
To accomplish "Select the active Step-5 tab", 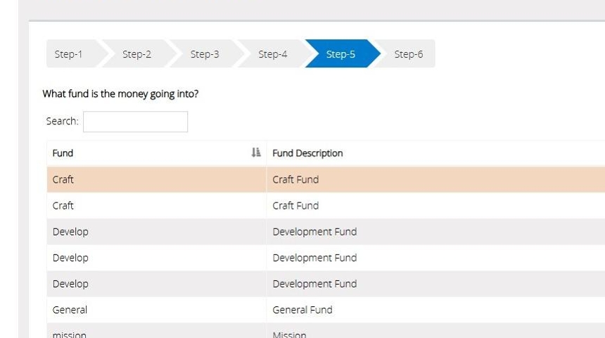I will pyautogui.click(x=341, y=54).
